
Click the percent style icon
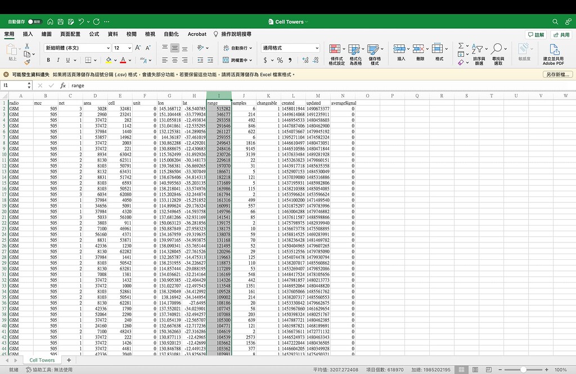point(280,60)
